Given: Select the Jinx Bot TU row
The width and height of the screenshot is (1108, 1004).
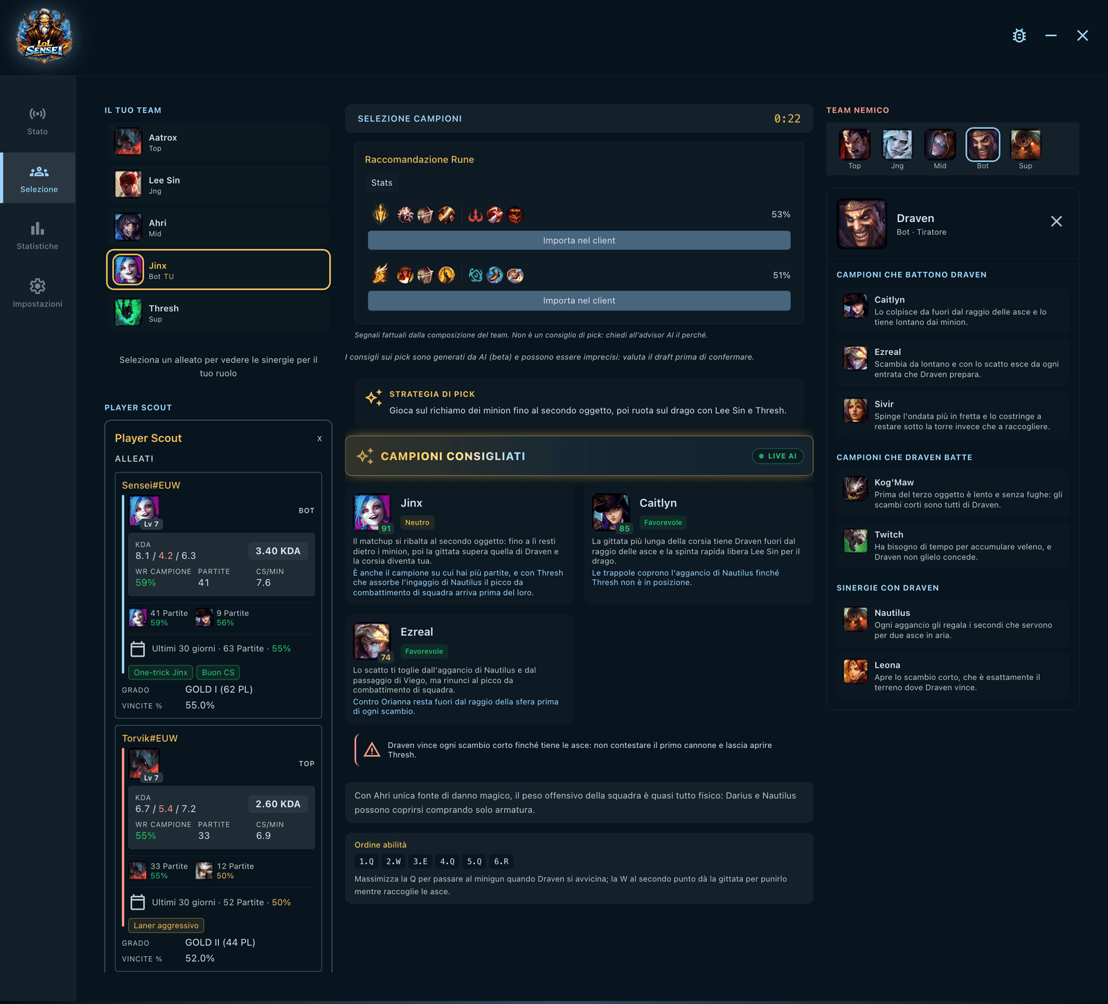Looking at the screenshot, I should pos(218,270).
